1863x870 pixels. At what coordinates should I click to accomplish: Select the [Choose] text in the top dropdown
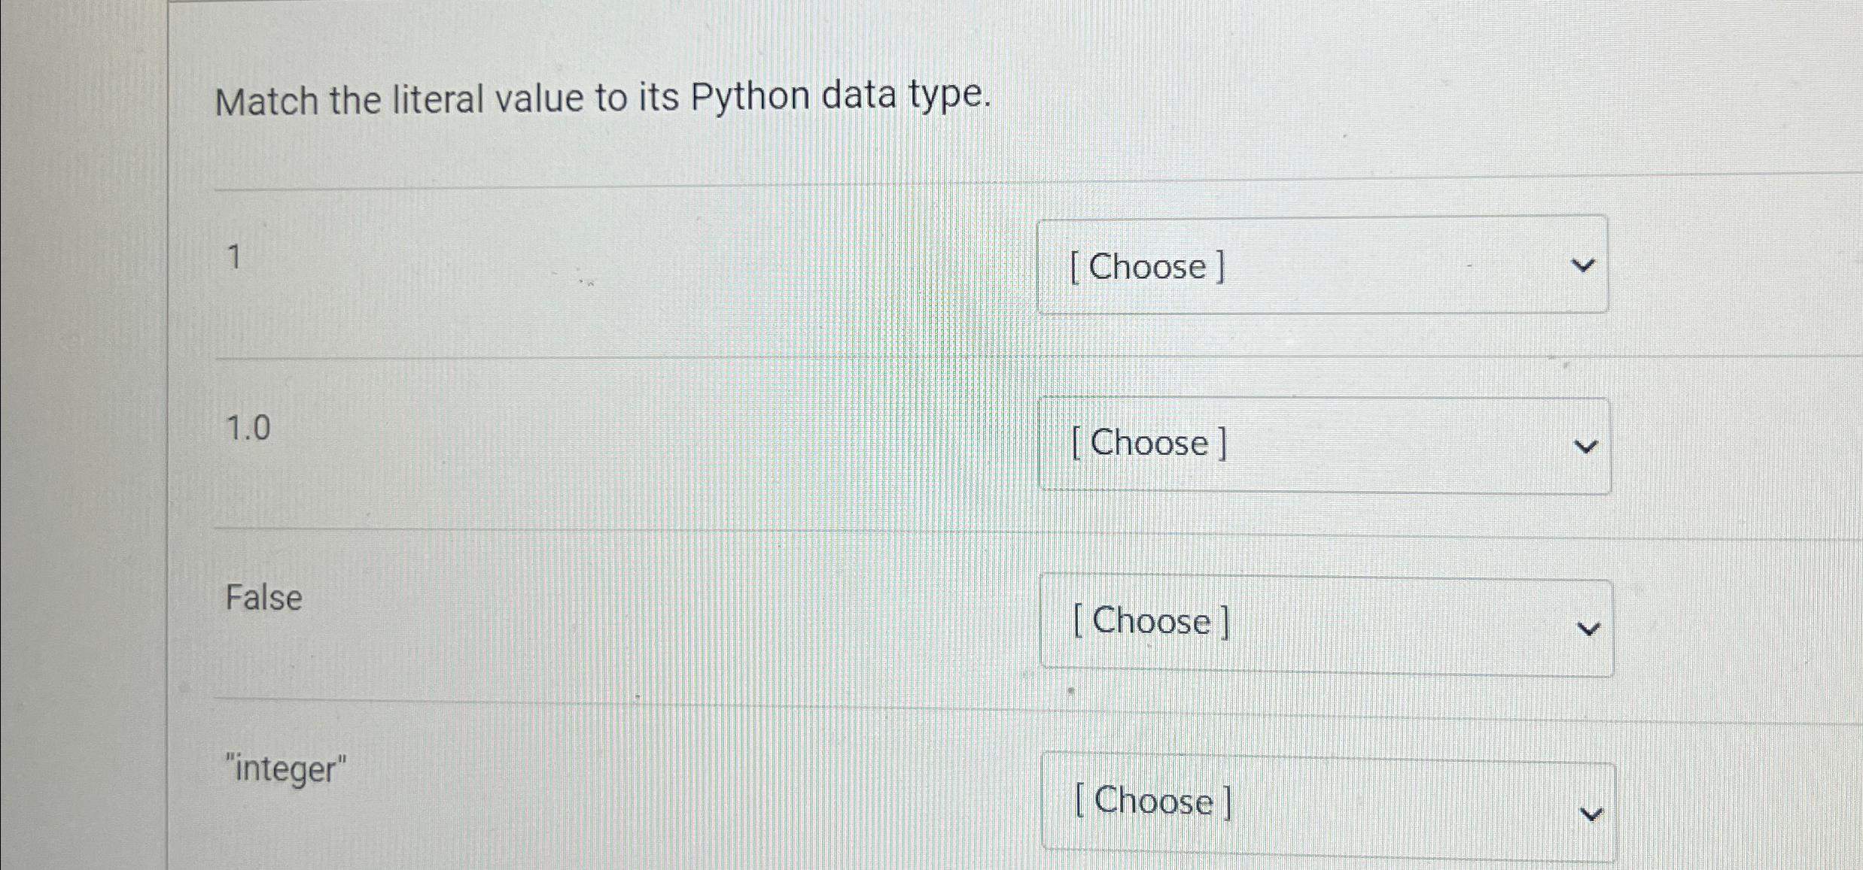[x=1147, y=266]
